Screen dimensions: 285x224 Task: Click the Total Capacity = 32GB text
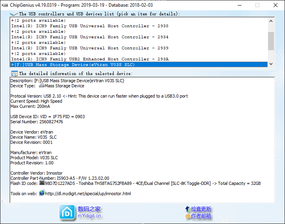pyautogui.click(x=239, y=183)
